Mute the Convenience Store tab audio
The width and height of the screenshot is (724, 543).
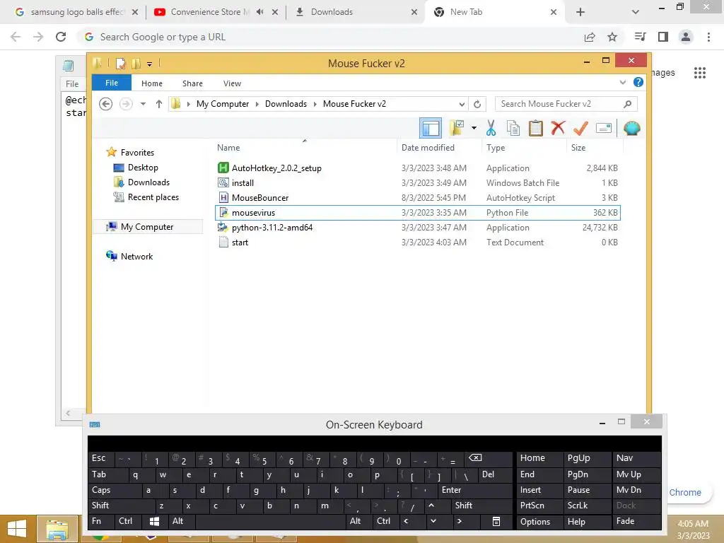[x=260, y=12]
